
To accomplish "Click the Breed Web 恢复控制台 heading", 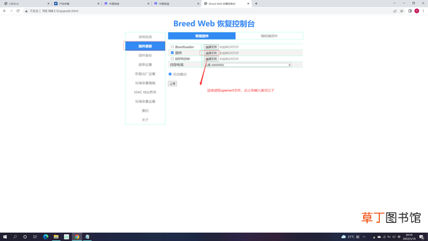I will [x=214, y=23].
